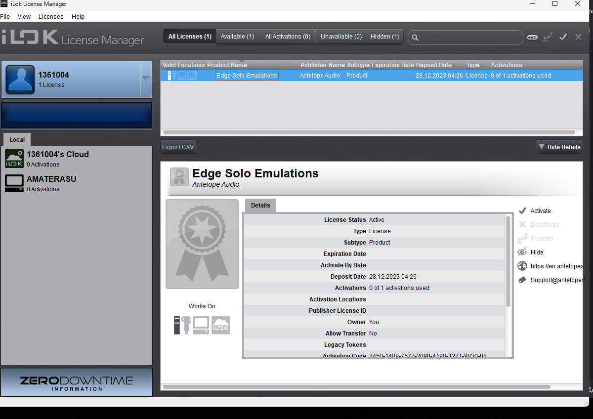Screen dimensions: 593x419
Task: Switch to the All Licenses (1) tab
Action: point(190,37)
